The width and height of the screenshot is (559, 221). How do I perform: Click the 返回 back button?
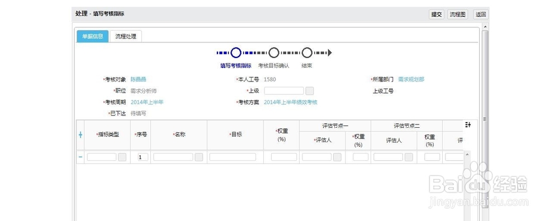(481, 15)
